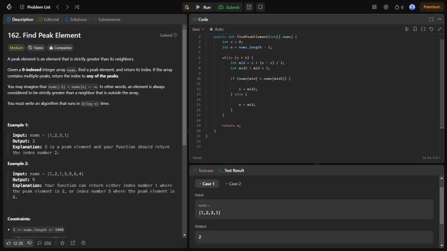Image resolution: width=447 pixels, height=251 pixels.
Task: Open the user profile avatar
Action: tap(412, 7)
